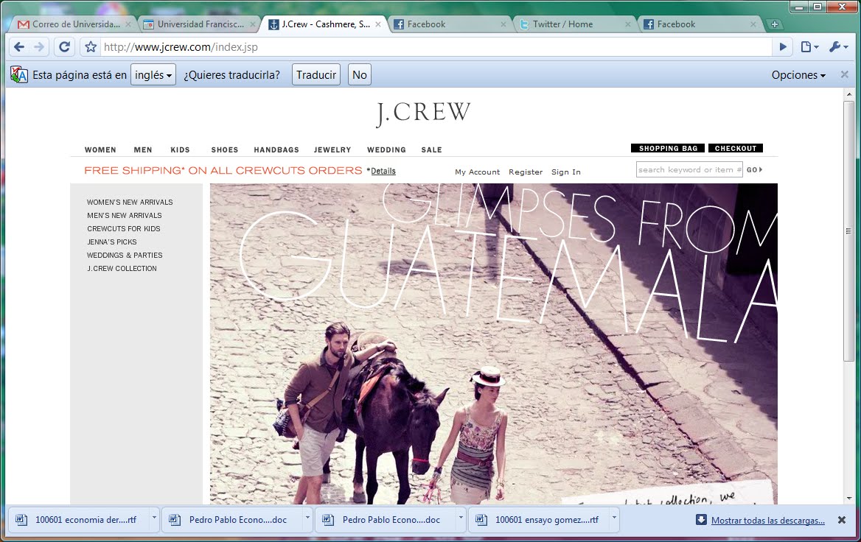861x542 pixels.
Task: Click the address bar URL field
Action: [x=436, y=47]
